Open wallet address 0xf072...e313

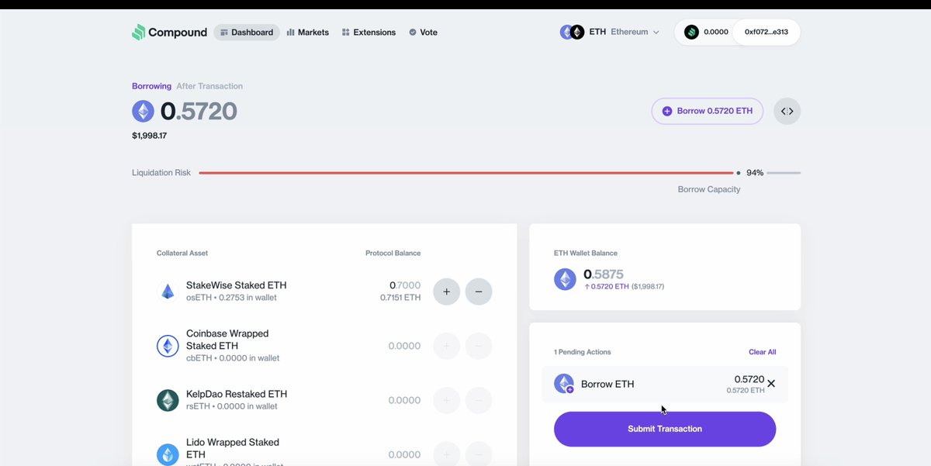767,33
